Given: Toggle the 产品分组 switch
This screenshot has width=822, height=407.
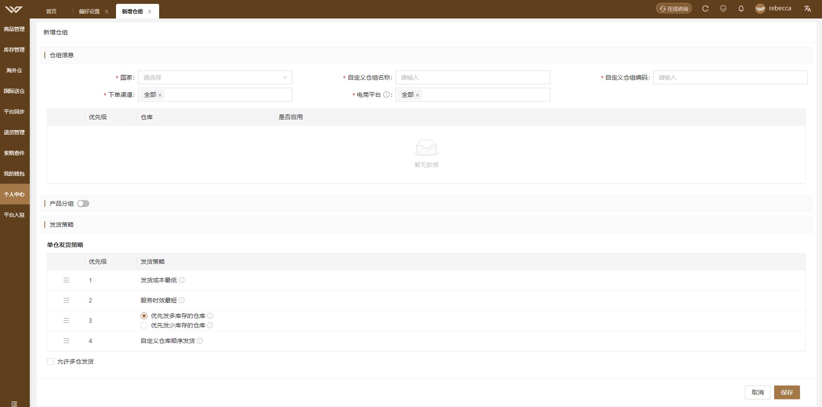Looking at the screenshot, I should pos(83,203).
